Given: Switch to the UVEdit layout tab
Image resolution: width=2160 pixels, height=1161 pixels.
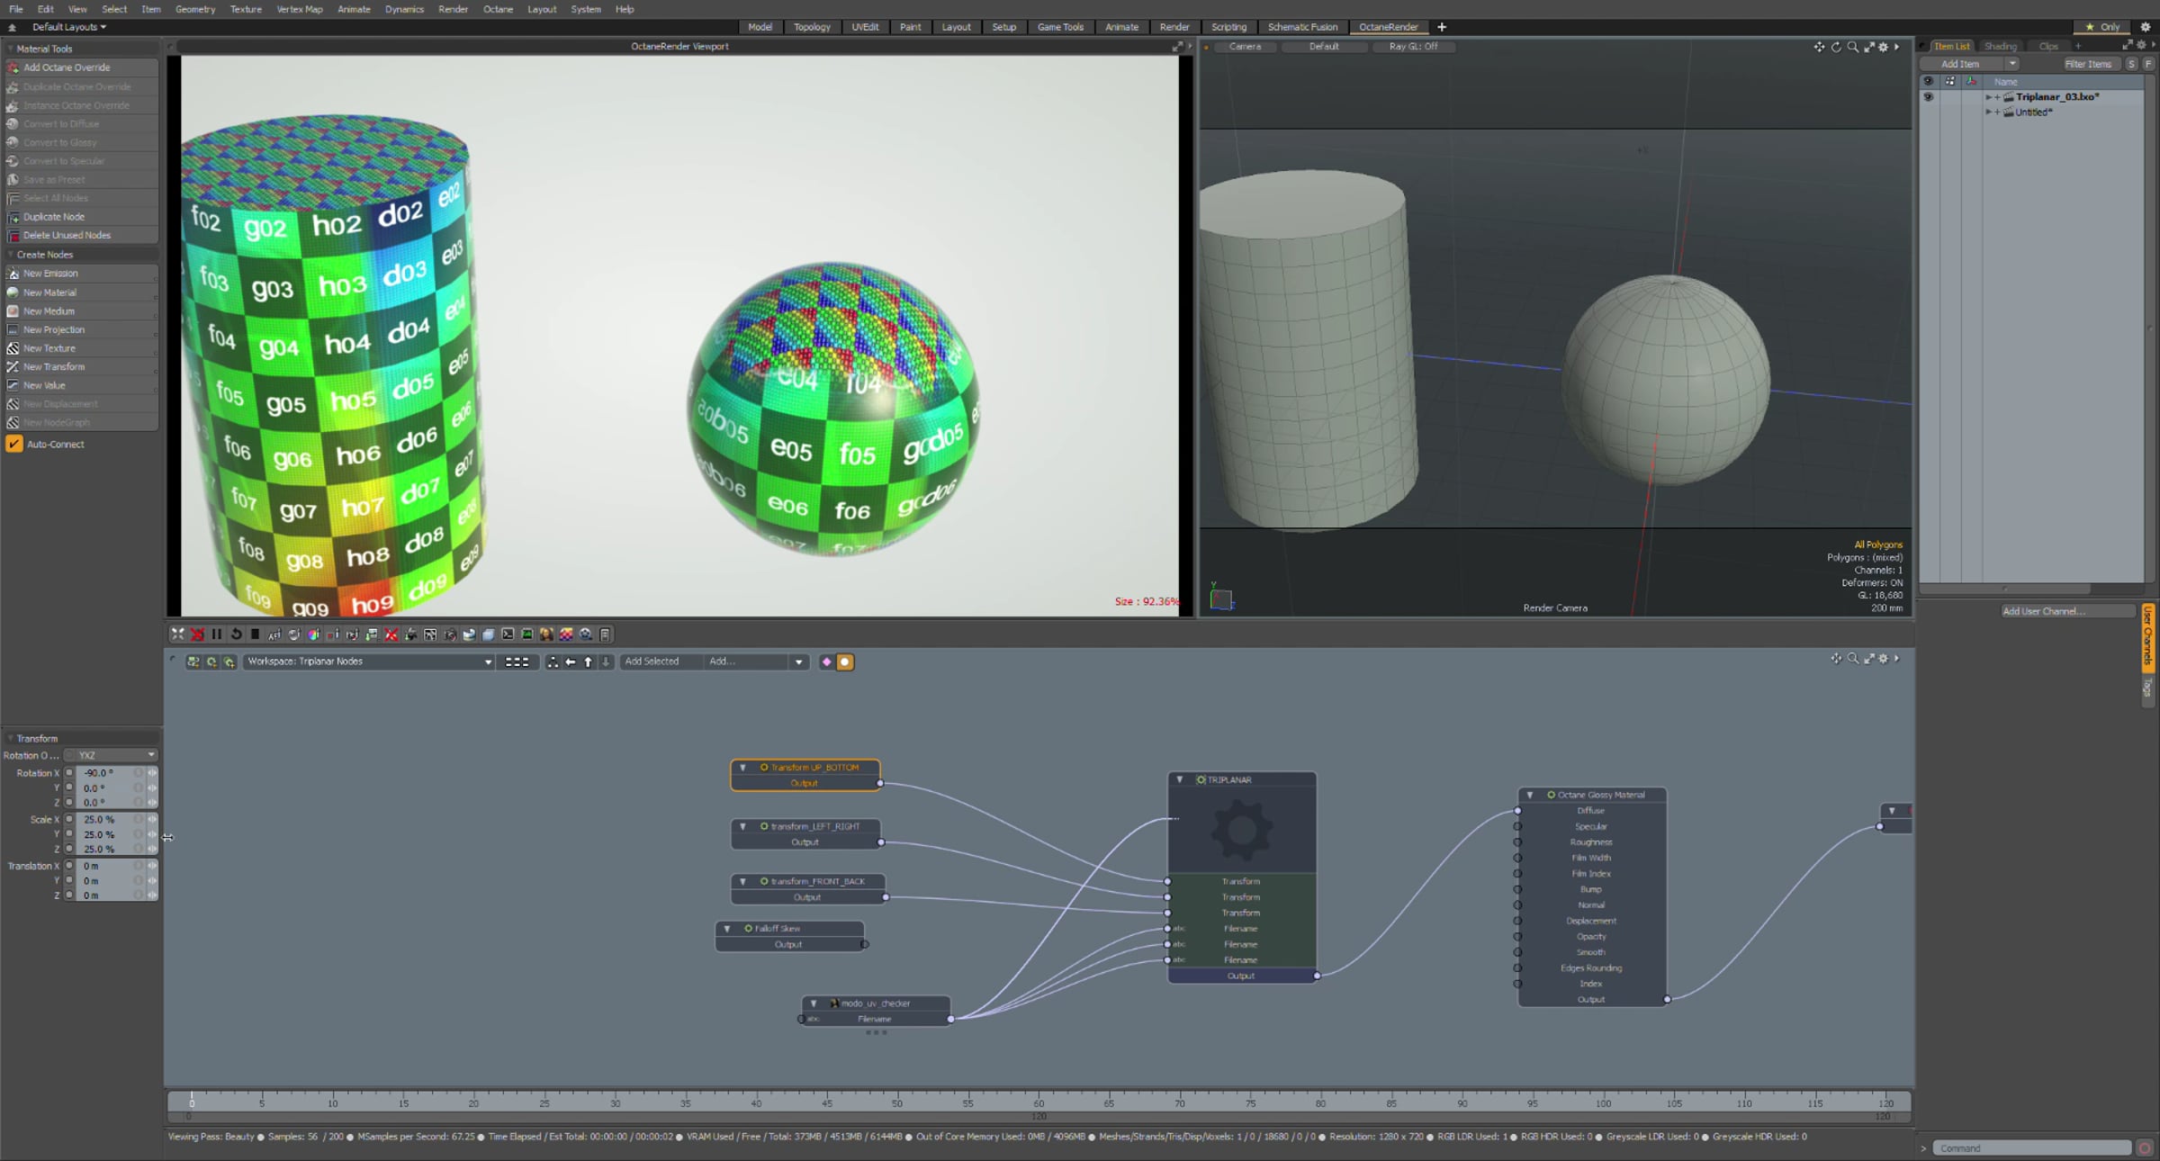Looking at the screenshot, I should coord(865,27).
